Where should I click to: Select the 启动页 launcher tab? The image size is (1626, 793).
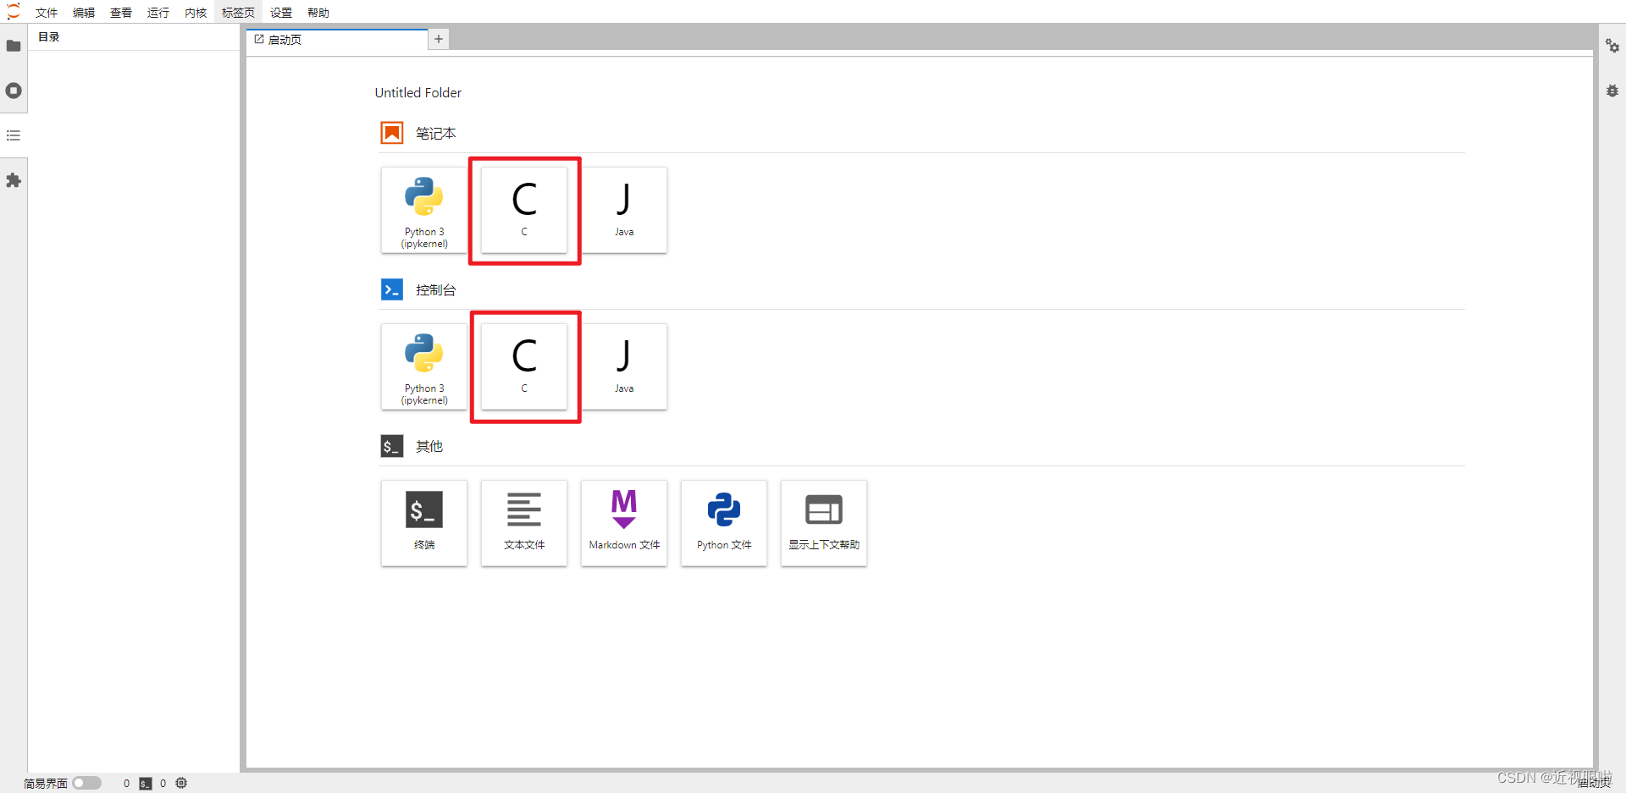coord(337,40)
